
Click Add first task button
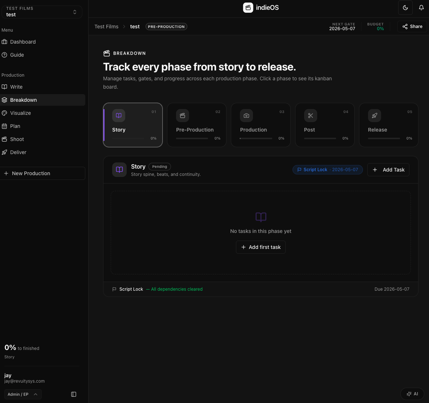(x=261, y=247)
